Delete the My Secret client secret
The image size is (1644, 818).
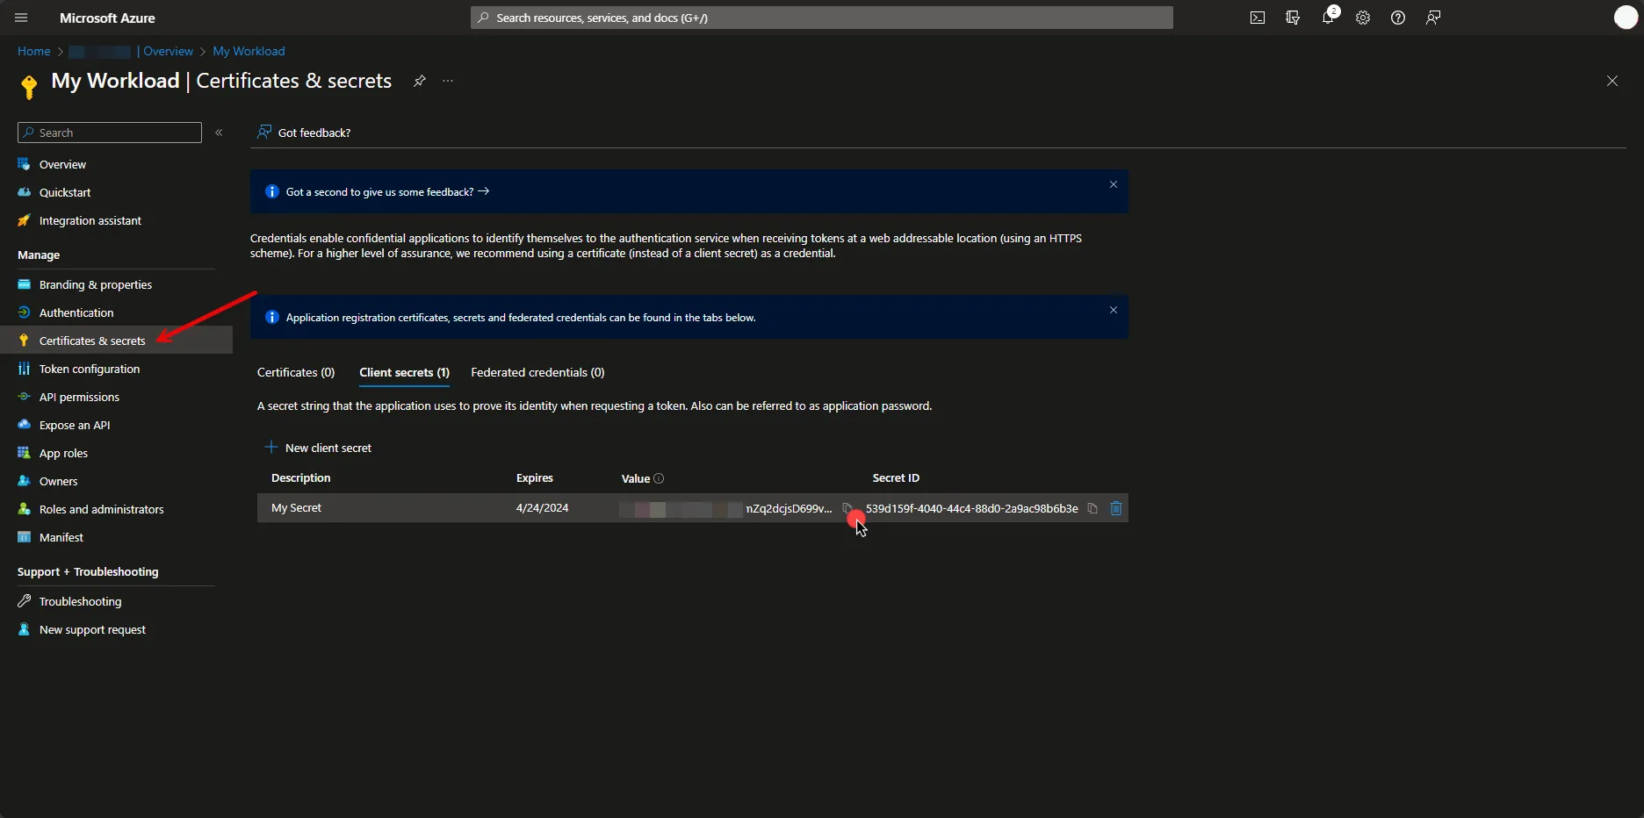(x=1115, y=508)
